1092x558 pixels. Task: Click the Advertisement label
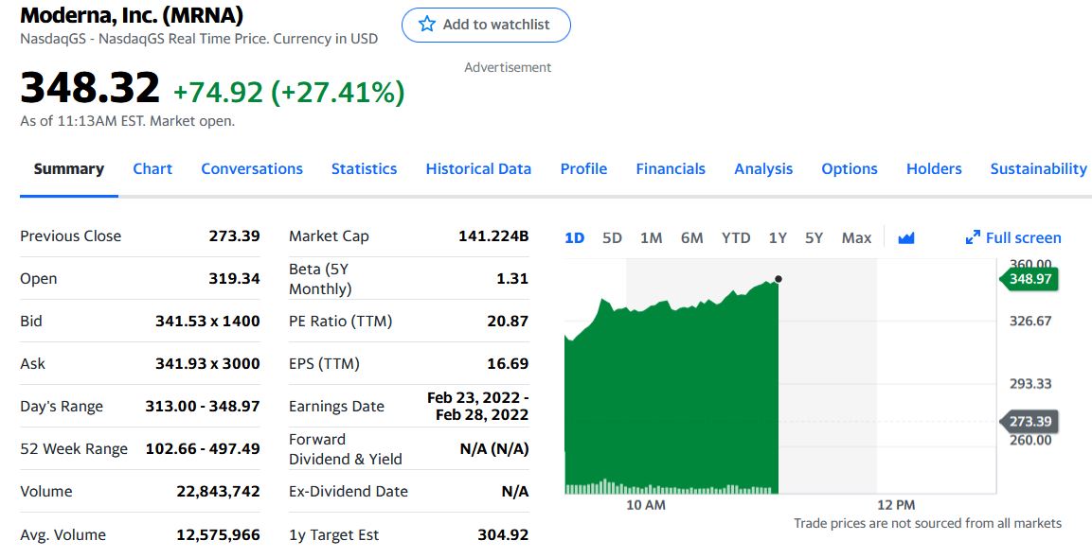(x=508, y=67)
